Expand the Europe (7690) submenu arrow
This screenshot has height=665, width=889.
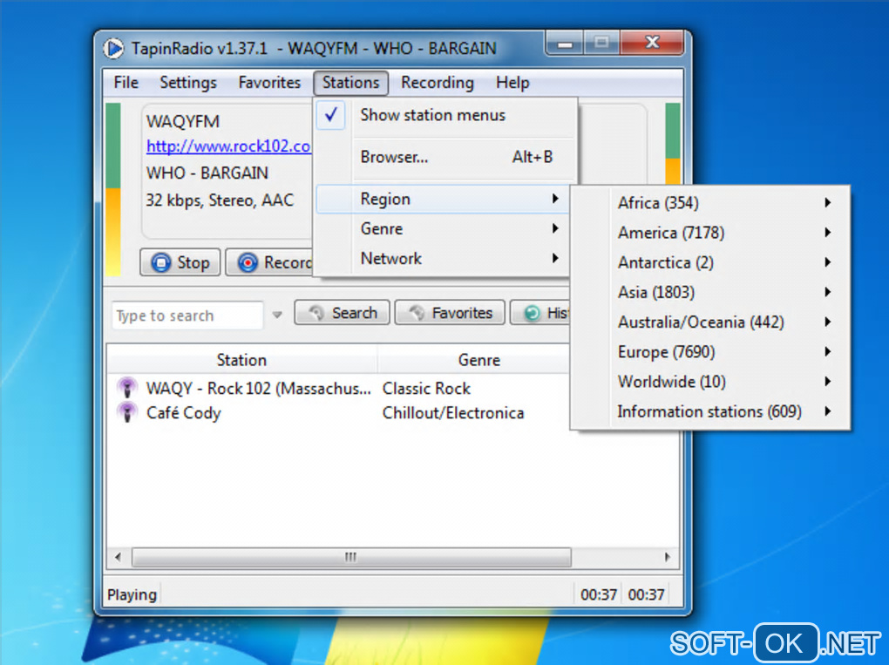click(x=828, y=351)
